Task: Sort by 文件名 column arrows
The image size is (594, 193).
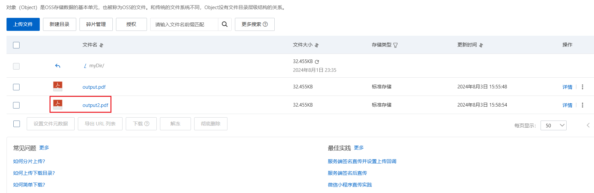Action: (x=101, y=45)
